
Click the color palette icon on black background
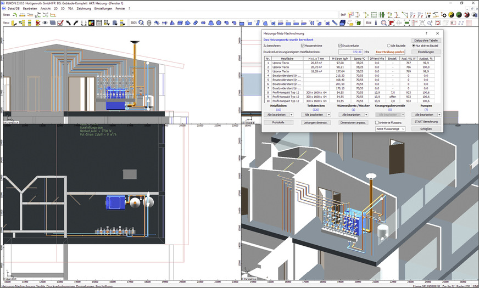(91, 23)
